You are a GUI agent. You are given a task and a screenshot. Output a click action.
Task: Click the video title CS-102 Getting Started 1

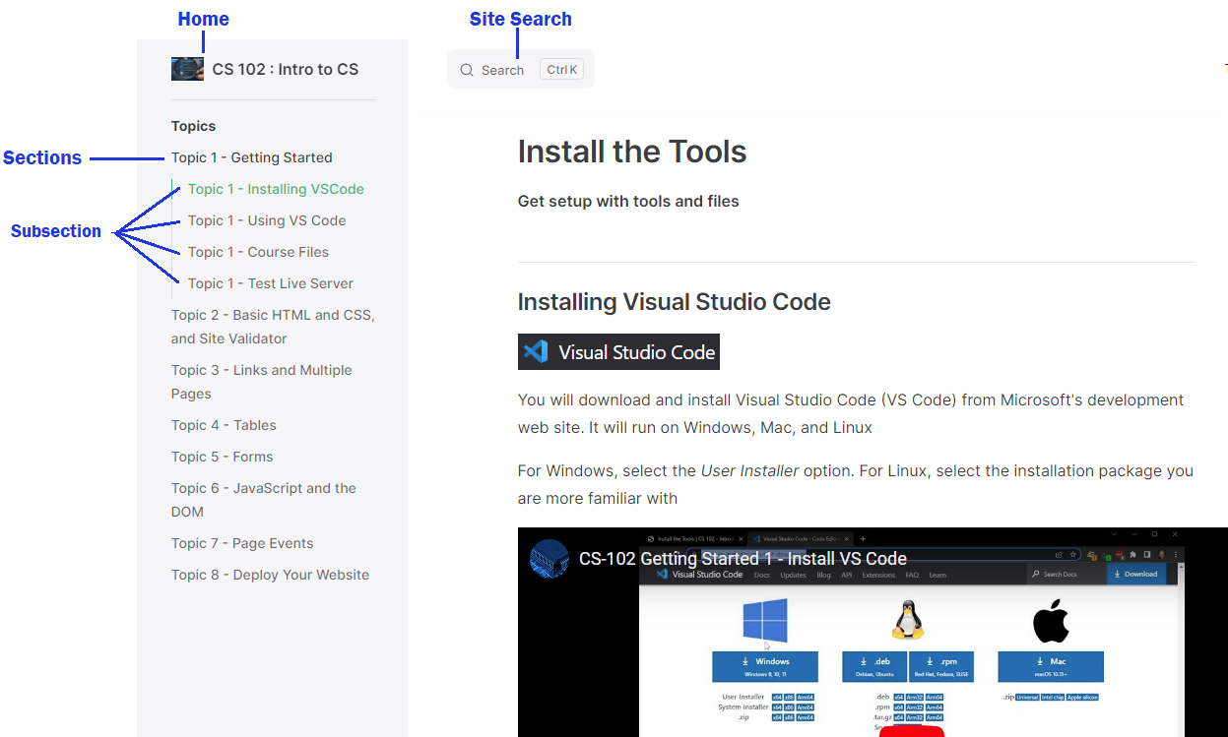pos(743,559)
